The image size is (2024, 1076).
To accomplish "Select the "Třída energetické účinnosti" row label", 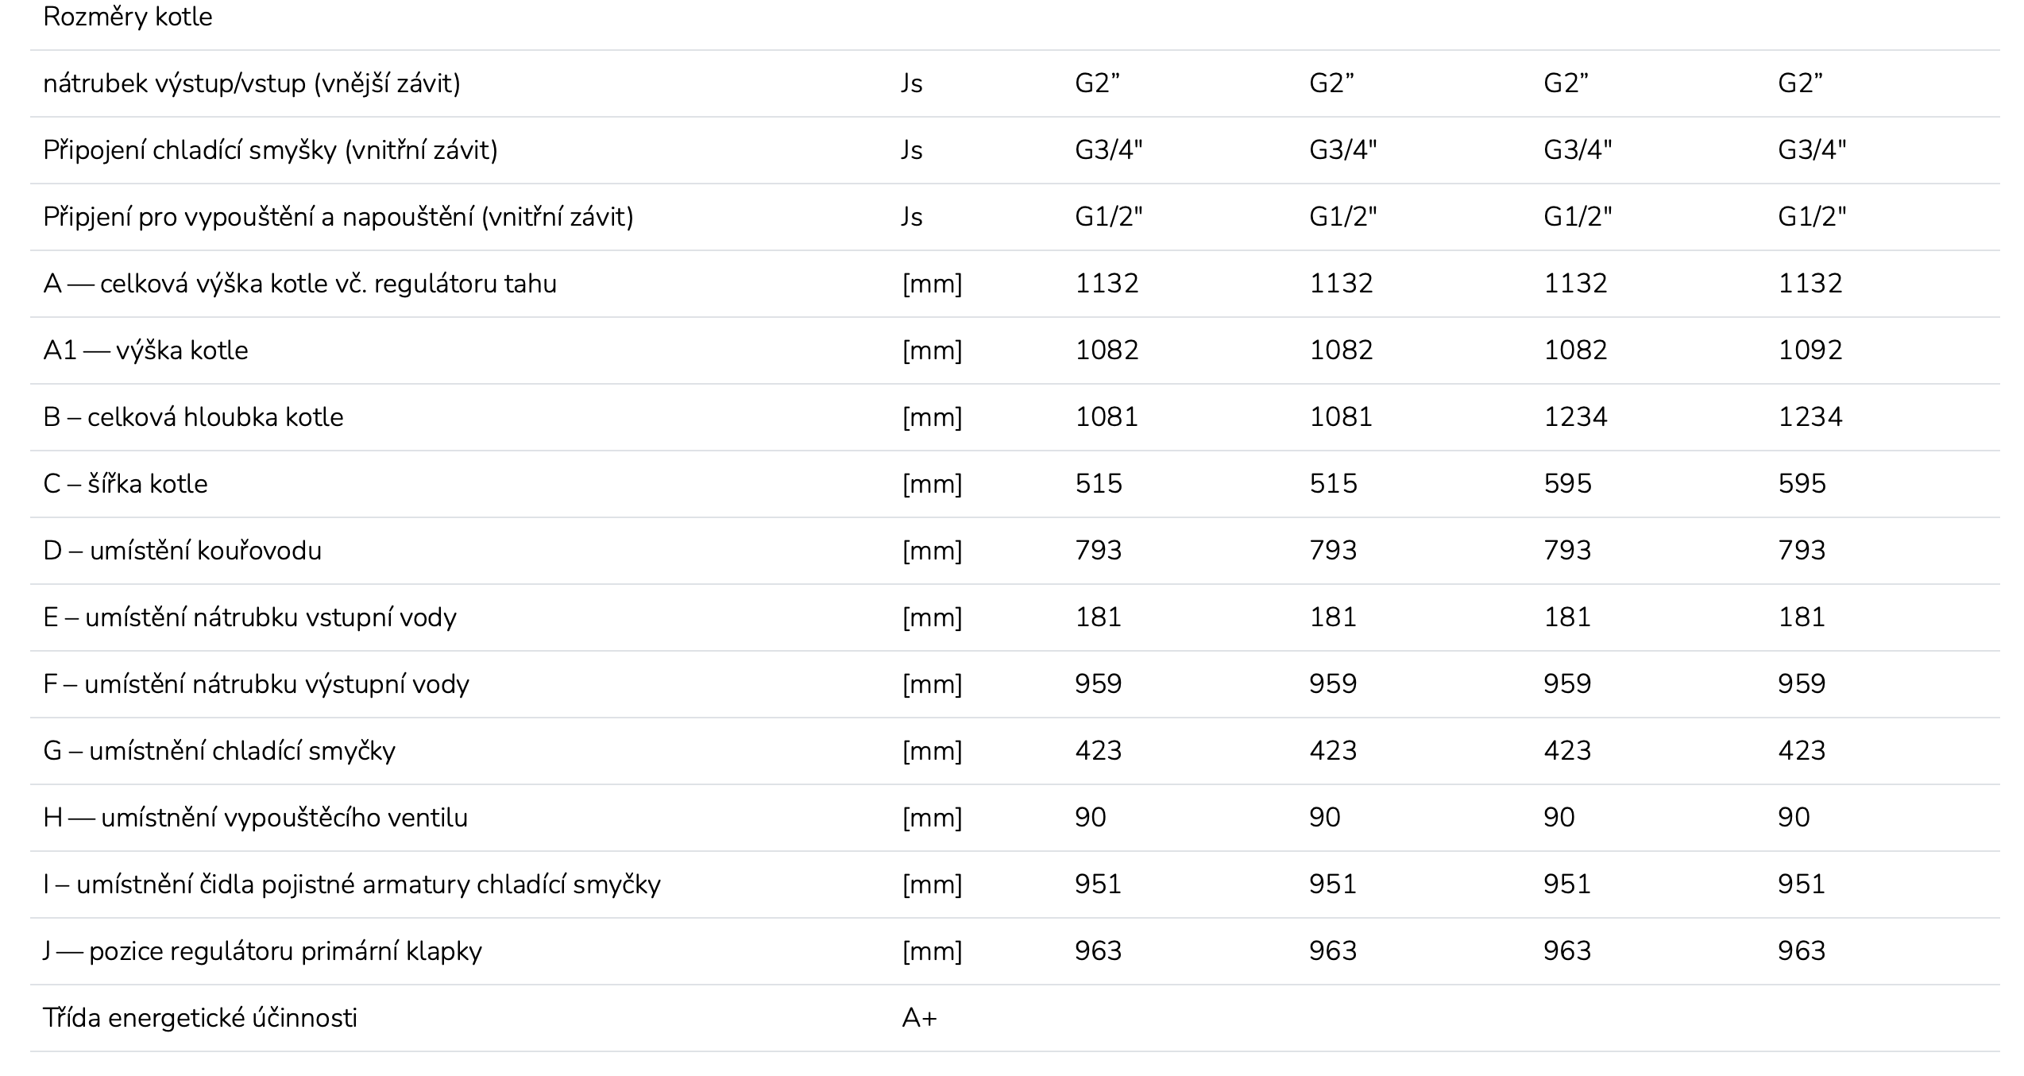I will [200, 1018].
